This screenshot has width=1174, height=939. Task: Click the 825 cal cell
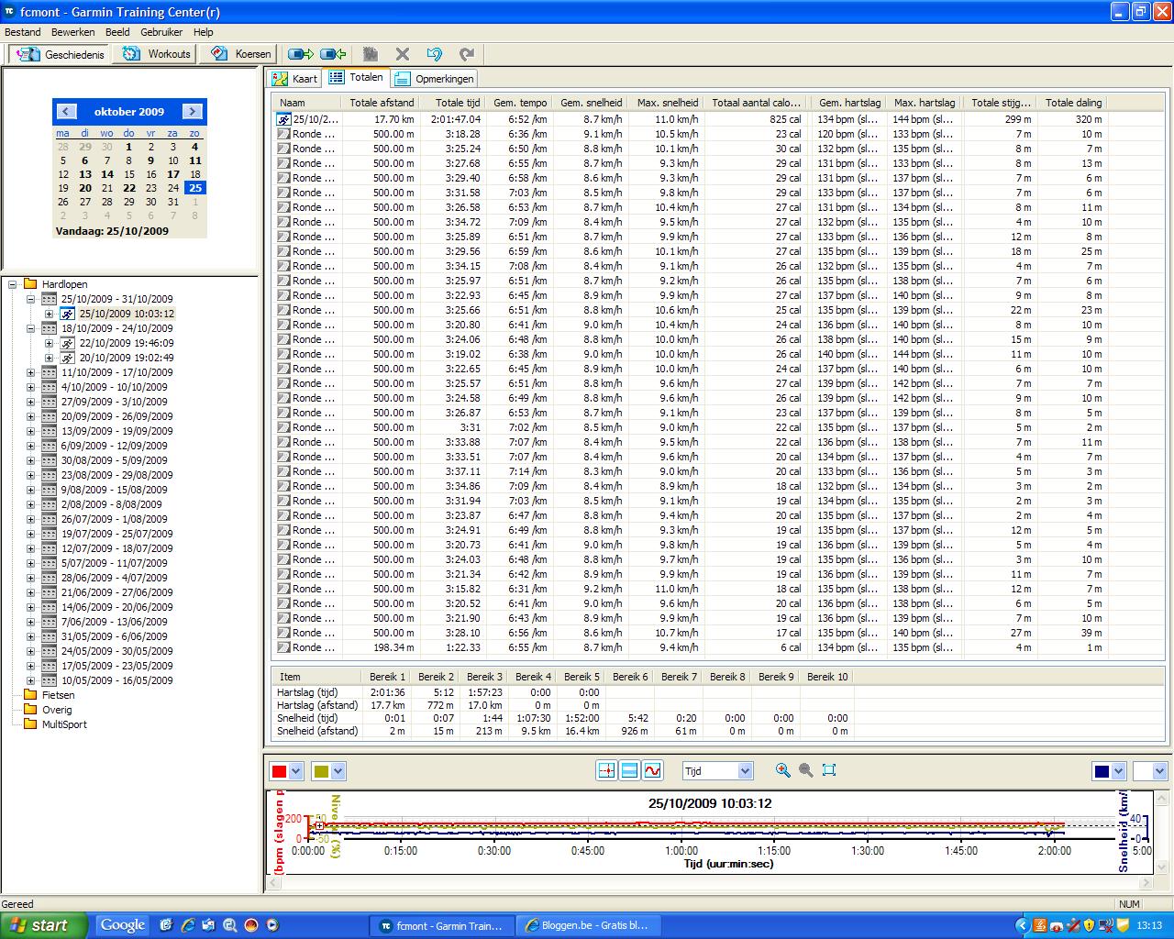(785, 119)
